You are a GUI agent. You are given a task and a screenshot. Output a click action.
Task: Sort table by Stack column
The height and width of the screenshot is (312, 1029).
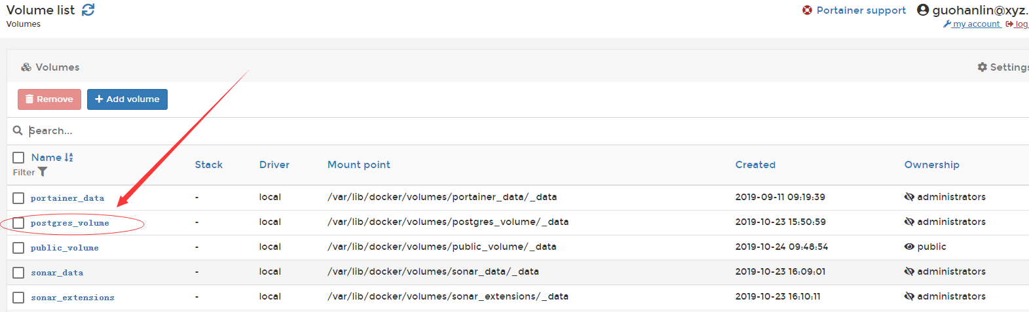click(208, 165)
